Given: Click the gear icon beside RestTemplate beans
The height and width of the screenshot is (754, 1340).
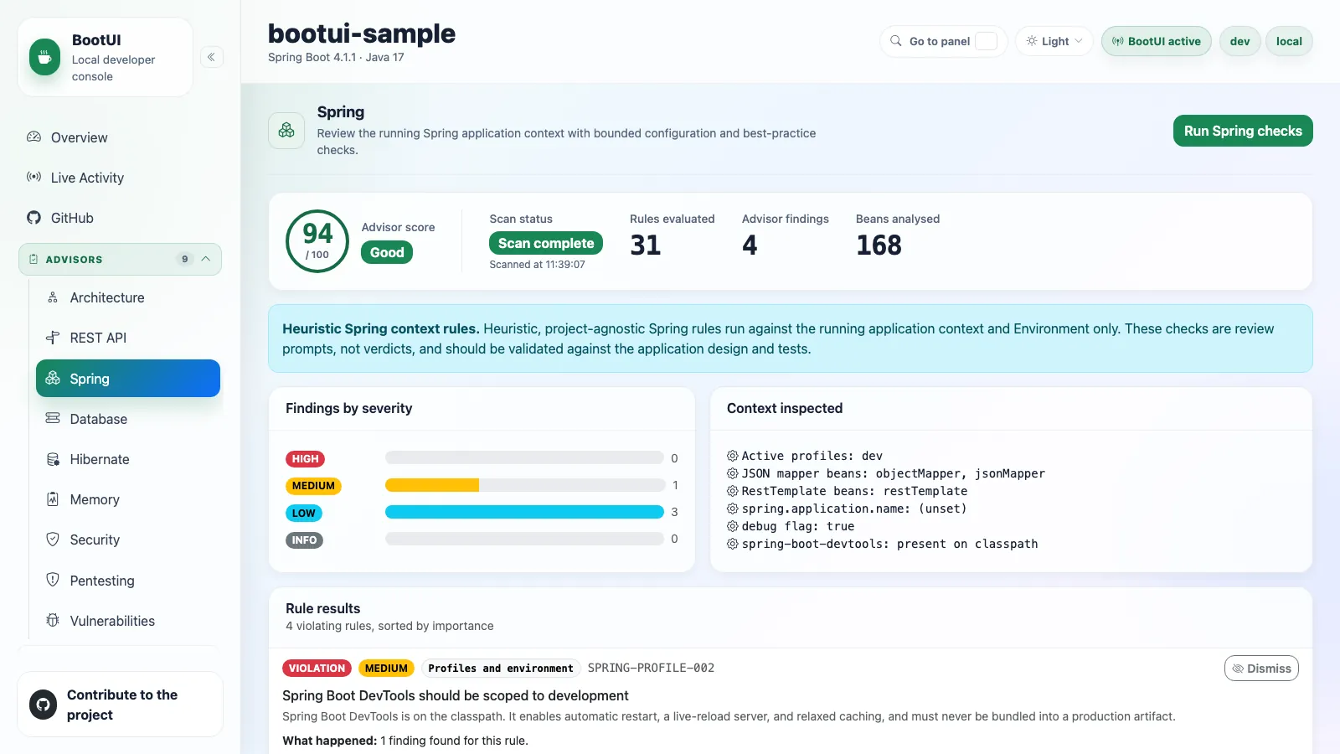Looking at the screenshot, I should [733, 491].
